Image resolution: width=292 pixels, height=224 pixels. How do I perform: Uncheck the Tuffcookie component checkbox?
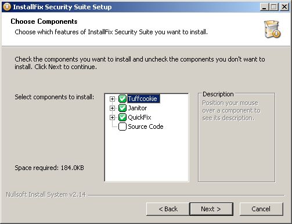pyautogui.click(x=122, y=99)
